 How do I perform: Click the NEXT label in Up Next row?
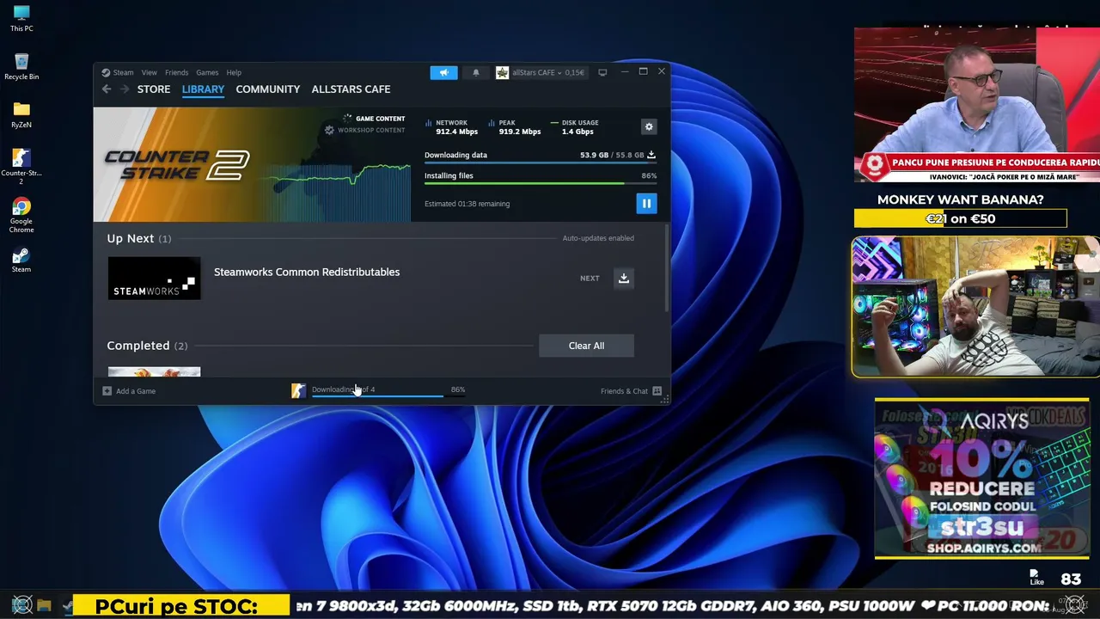pyautogui.click(x=590, y=279)
